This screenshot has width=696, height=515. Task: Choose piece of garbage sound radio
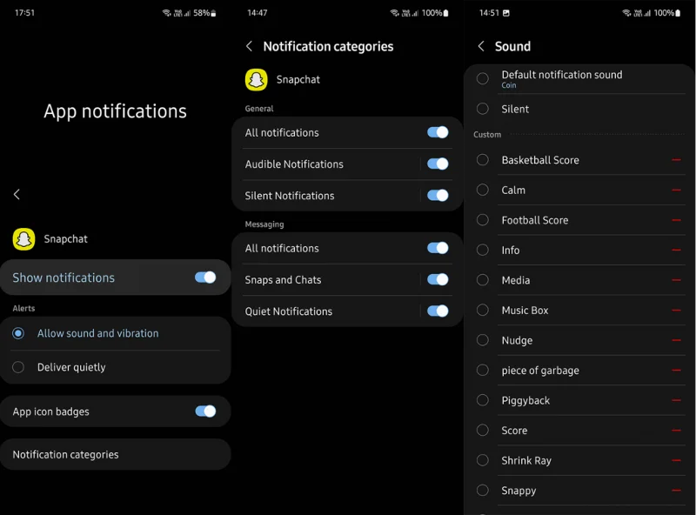coord(483,371)
